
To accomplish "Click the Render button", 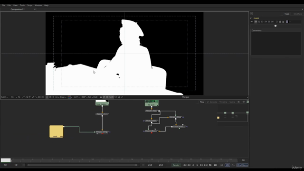I will coord(176,165).
